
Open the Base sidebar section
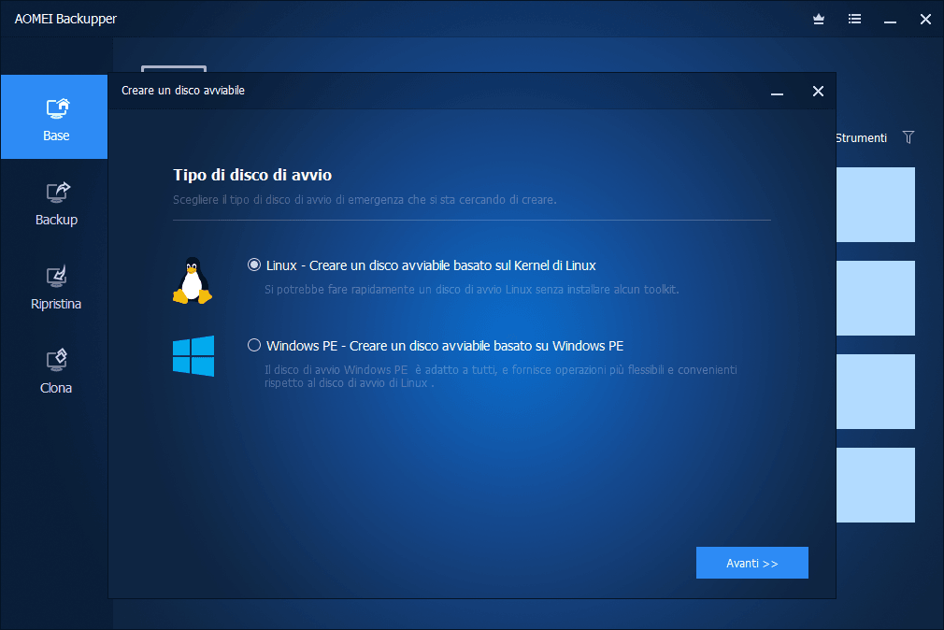(x=54, y=117)
